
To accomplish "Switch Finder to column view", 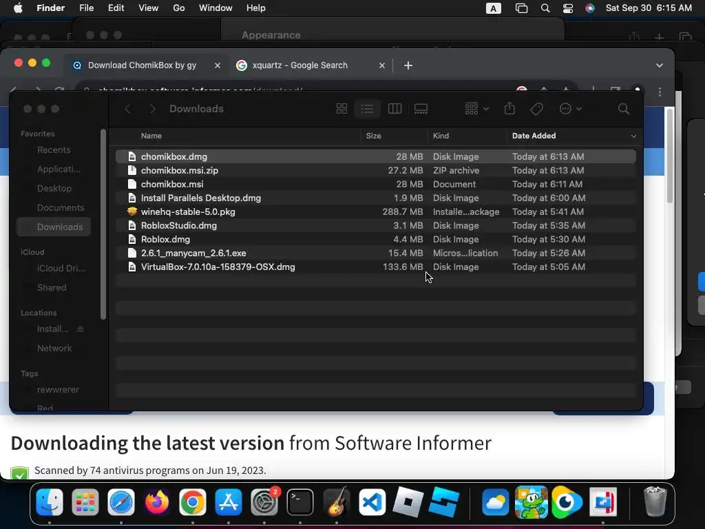I will pyautogui.click(x=394, y=109).
